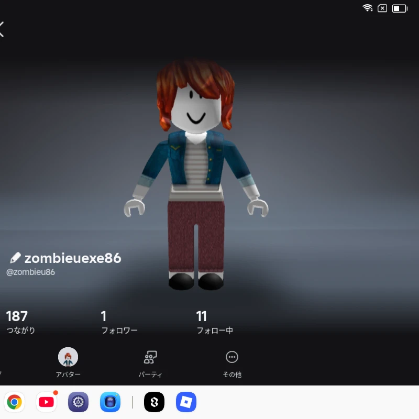Open the gear settings app in taskbar
This screenshot has width=419, height=419.
[x=78, y=402]
